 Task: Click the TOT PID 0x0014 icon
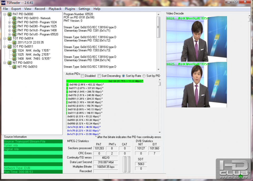9,38
